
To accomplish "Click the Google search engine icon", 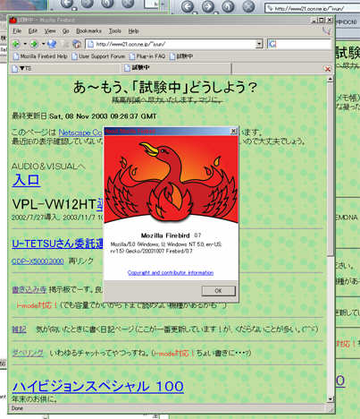I will tap(272, 44).
